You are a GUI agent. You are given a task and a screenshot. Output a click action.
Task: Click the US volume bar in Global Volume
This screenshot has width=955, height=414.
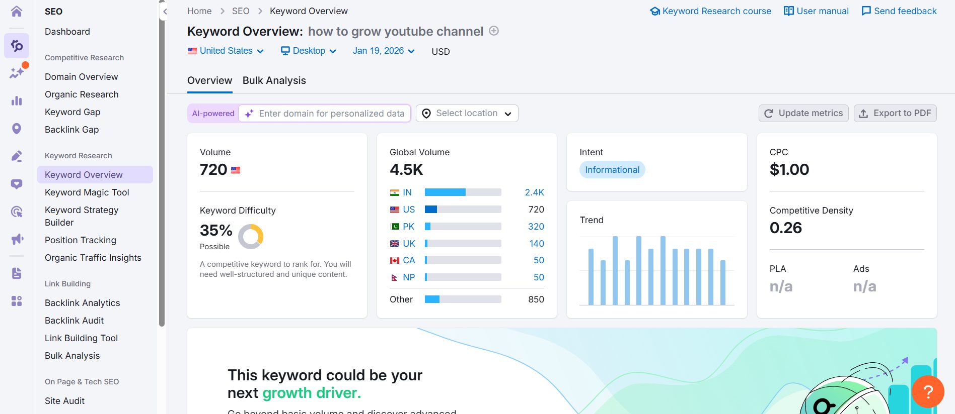463,210
